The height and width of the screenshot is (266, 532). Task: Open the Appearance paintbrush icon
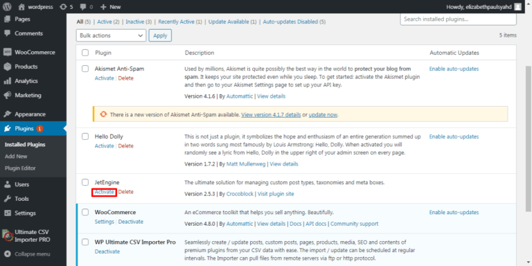[7, 114]
